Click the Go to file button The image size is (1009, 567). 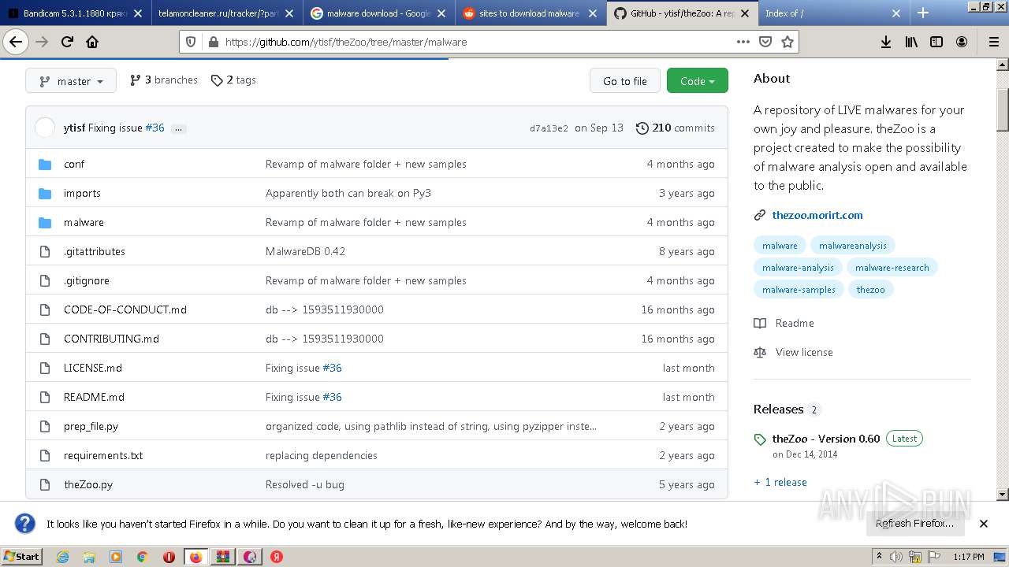pyautogui.click(x=624, y=81)
